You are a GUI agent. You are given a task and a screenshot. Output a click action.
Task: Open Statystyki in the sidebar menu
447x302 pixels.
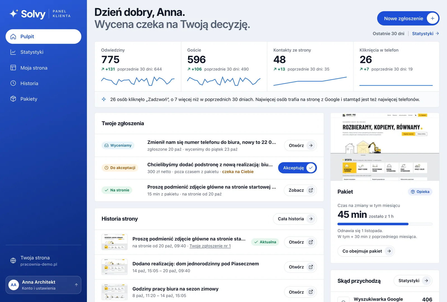point(43,52)
